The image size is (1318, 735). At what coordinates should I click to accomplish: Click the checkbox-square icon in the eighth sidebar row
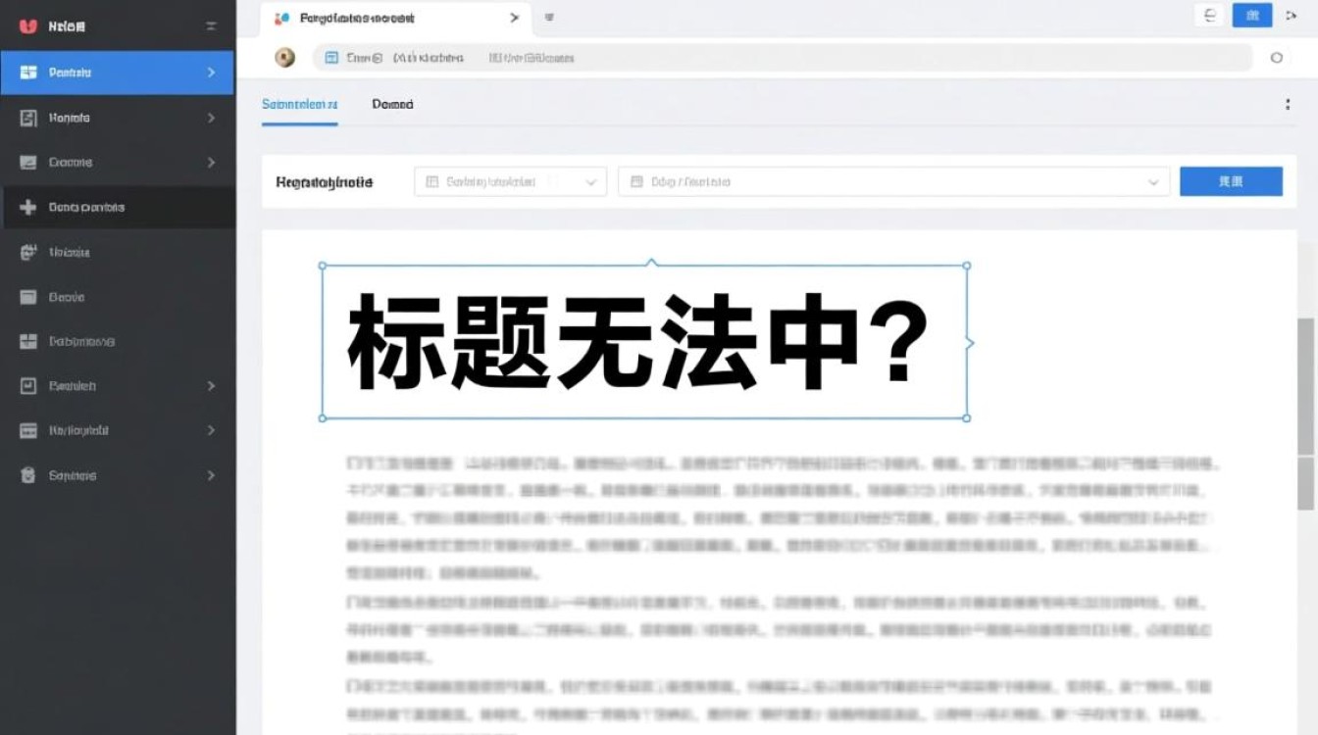click(28, 386)
